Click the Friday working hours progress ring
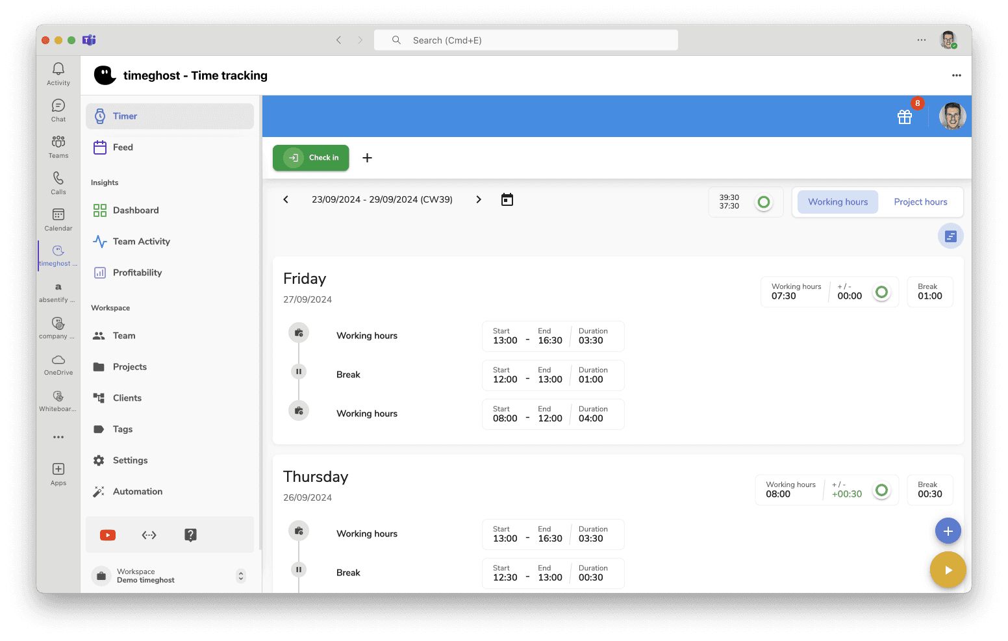 coord(881,292)
